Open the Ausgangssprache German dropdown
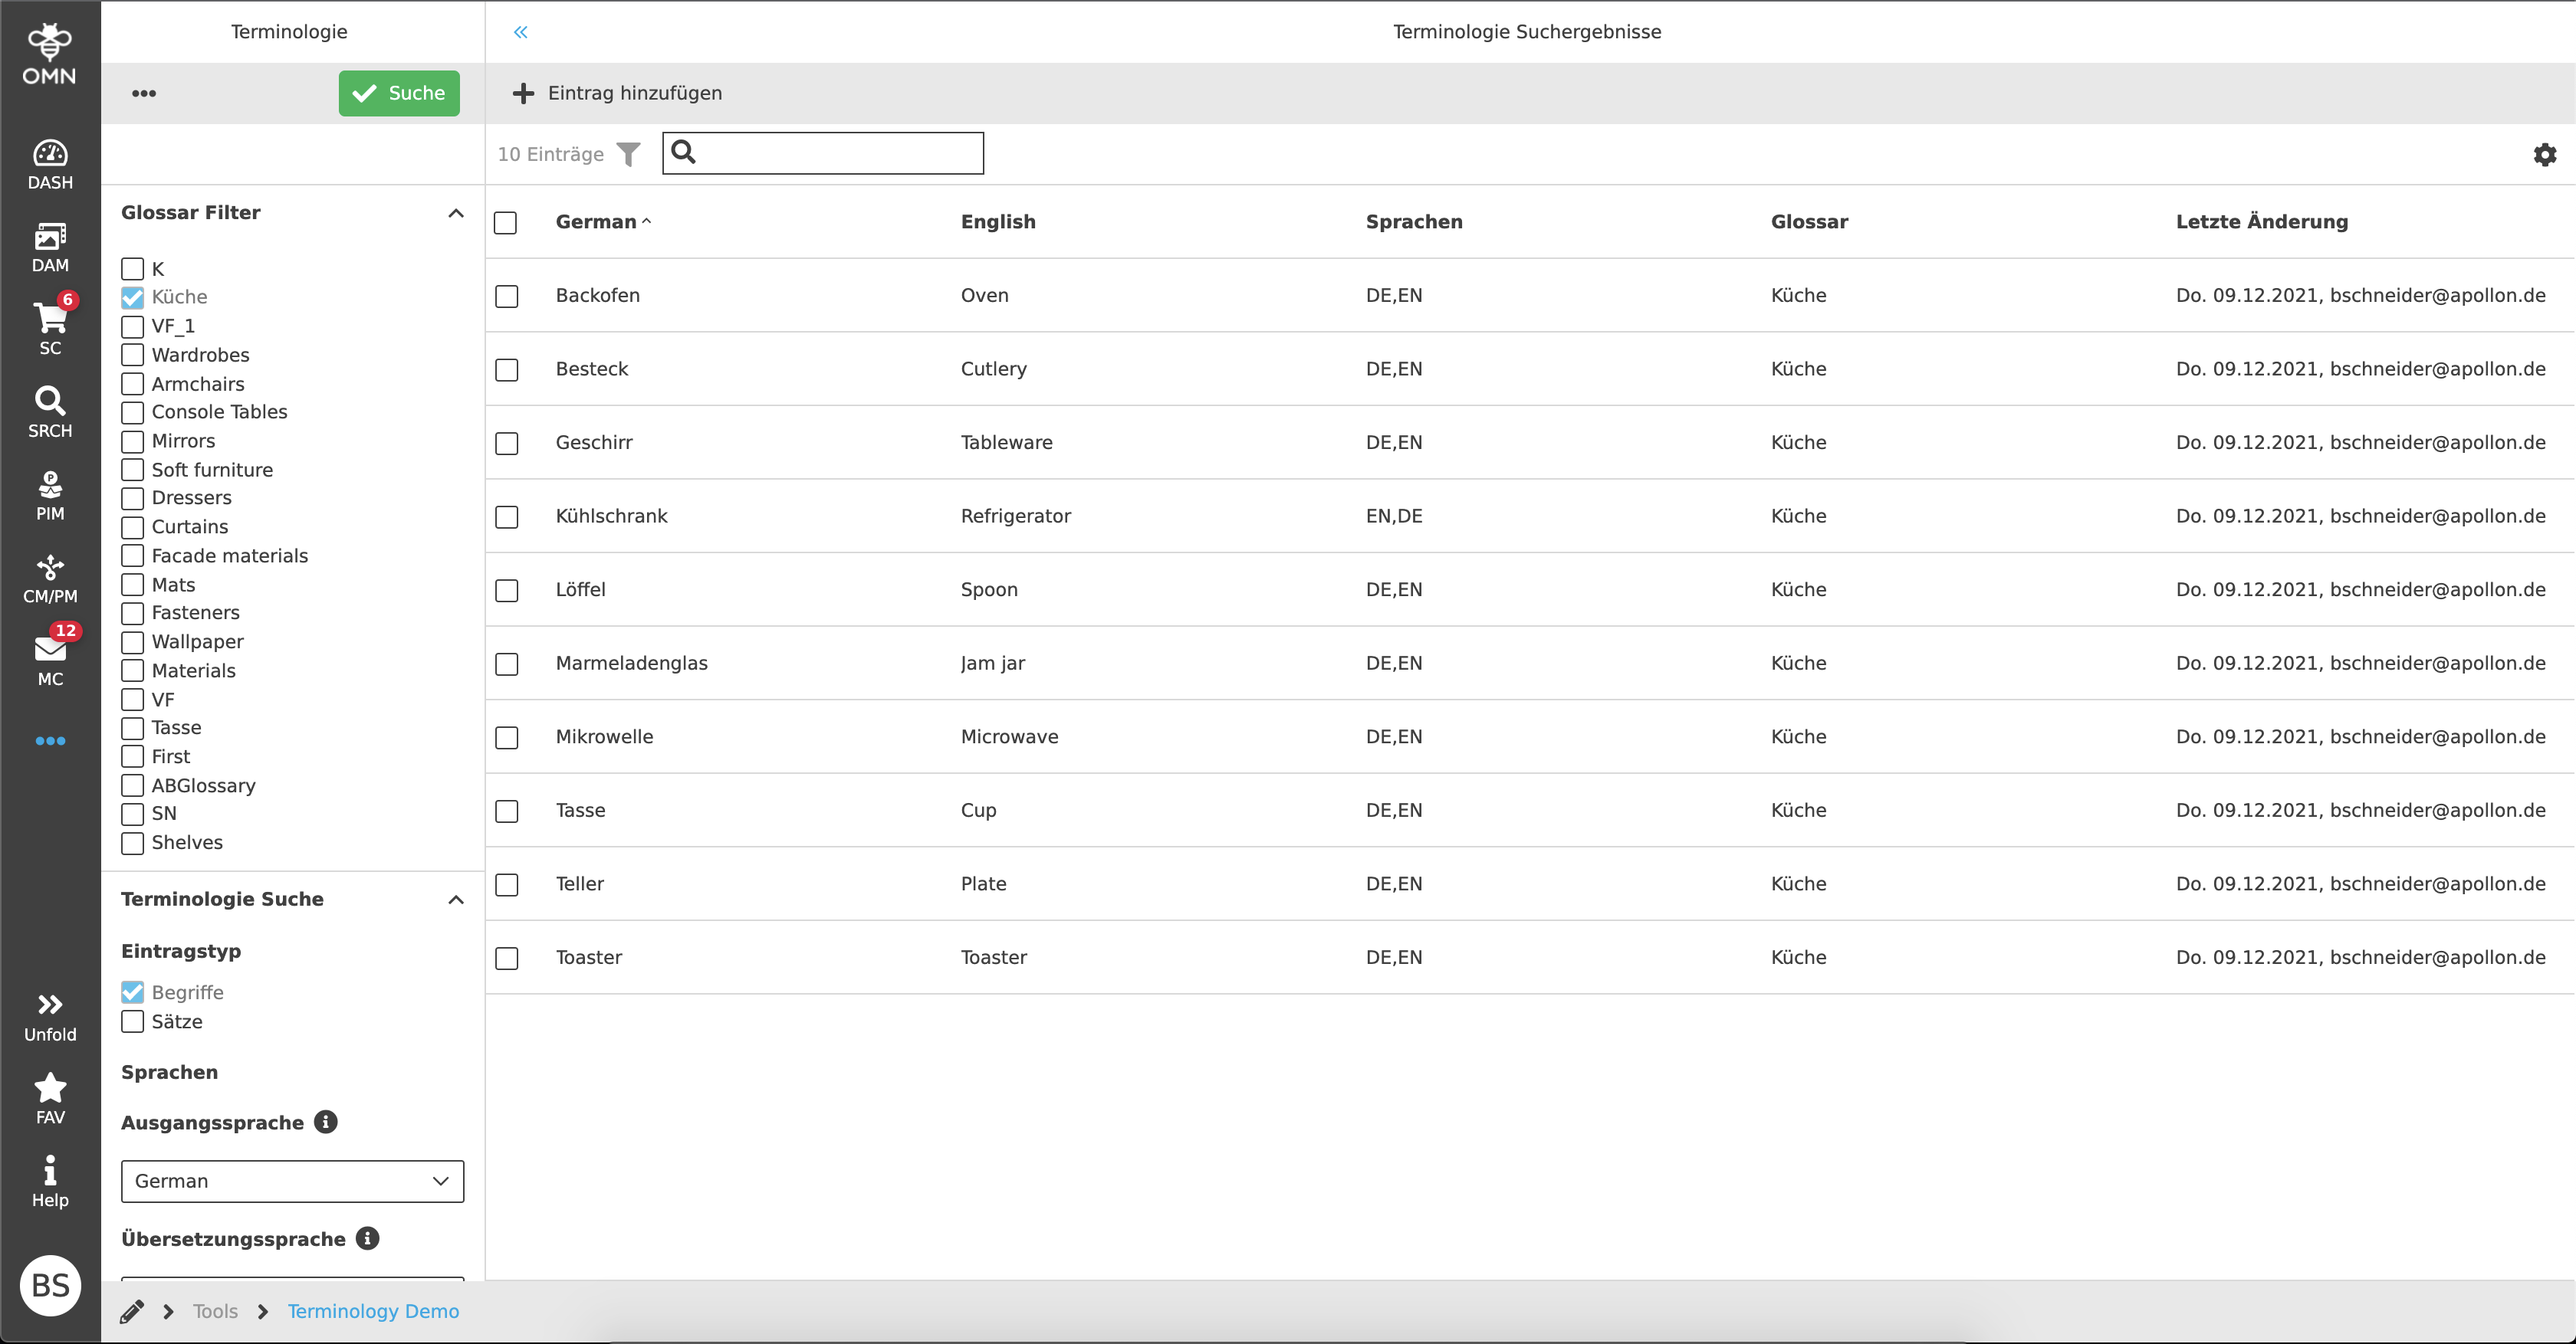 pos(292,1181)
